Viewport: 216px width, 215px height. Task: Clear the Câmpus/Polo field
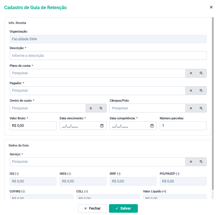[191, 108]
